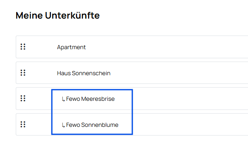The image size is (248, 150).
Task: Click the sub-unit arrow before Fewo Sonnenblume
Action: pos(63,125)
